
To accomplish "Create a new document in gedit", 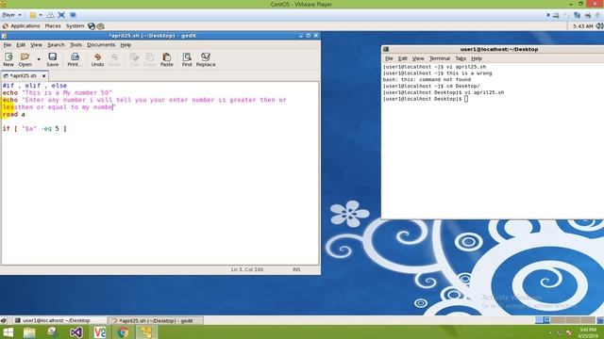I will pos(8,60).
